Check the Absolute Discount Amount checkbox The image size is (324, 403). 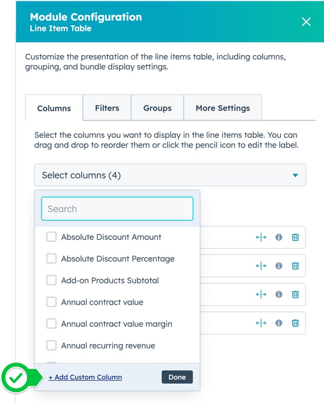(x=51, y=237)
